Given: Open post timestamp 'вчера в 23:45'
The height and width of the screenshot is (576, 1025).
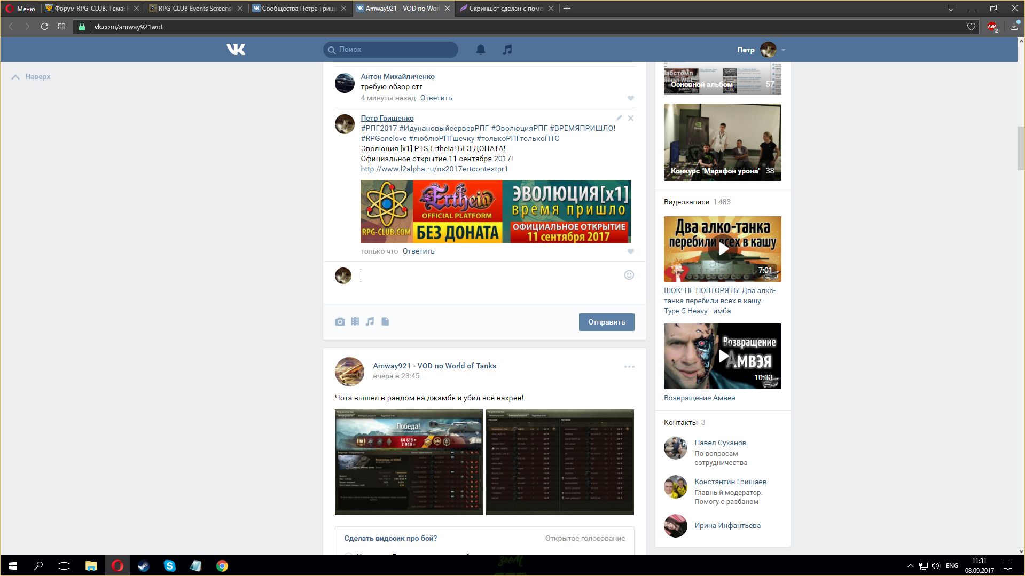Looking at the screenshot, I should point(396,376).
